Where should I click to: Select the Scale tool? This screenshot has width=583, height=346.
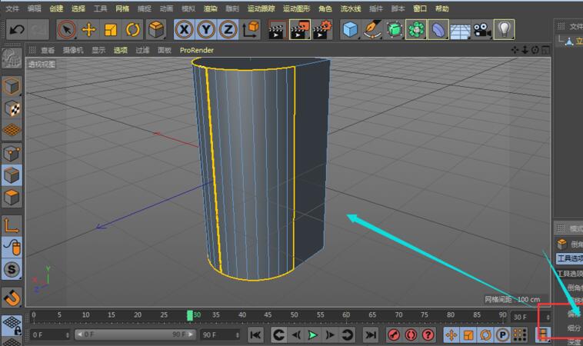(111, 30)
